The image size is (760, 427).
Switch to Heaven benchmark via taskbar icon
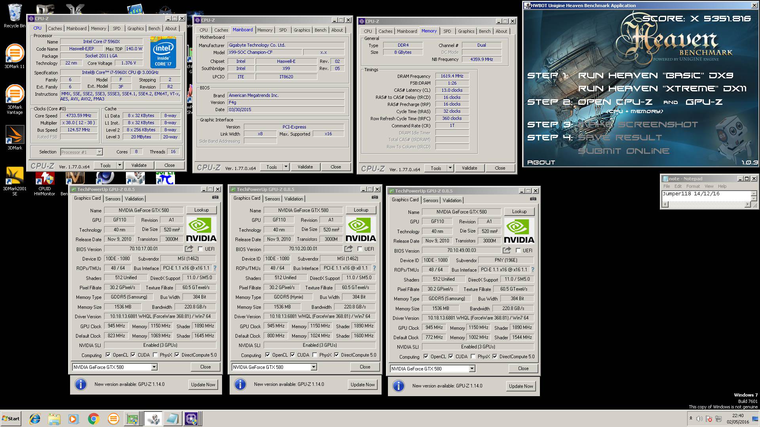153,419
